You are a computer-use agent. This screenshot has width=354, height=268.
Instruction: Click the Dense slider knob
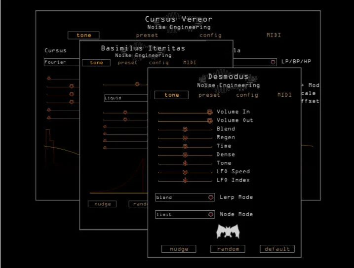click(185, 155)
